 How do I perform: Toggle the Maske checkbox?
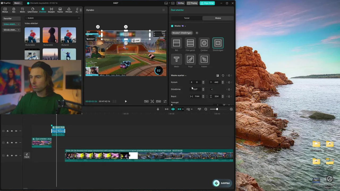(172, 26)
